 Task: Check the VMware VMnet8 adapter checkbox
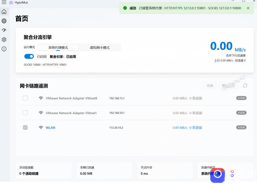tap(25, 98)
